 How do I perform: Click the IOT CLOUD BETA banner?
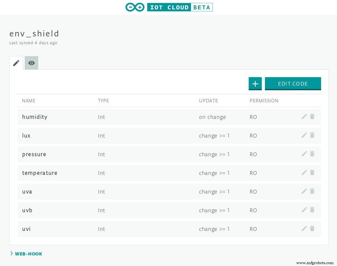tap(180, 7)
